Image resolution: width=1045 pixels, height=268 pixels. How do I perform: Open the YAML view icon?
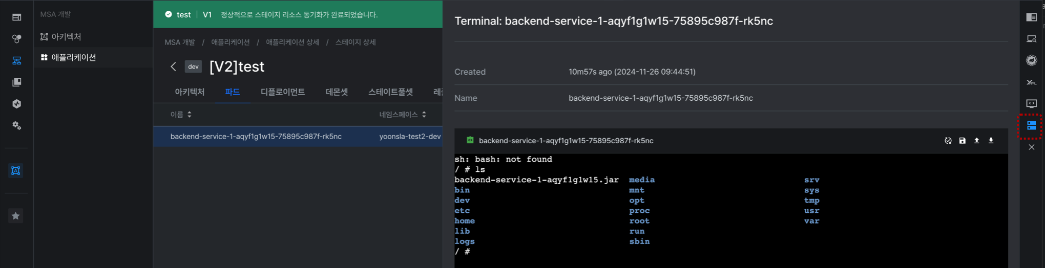pos(1032,82)
